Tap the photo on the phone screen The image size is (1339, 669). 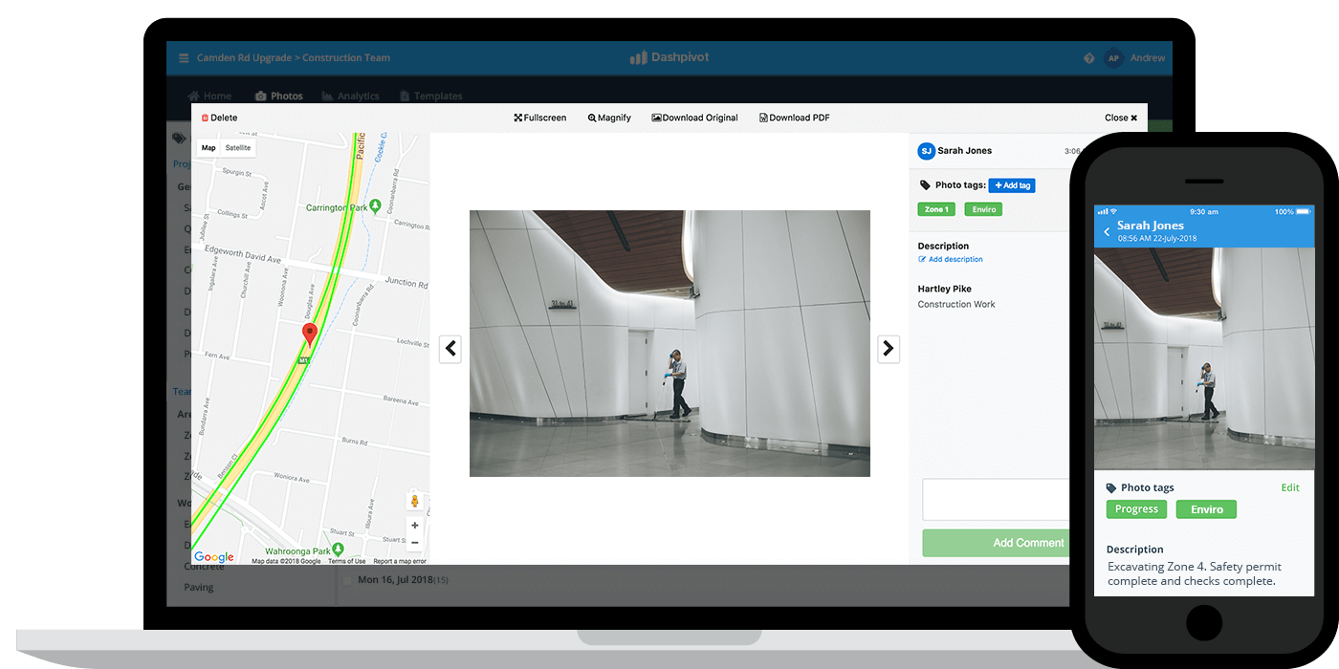(1204, 359)
